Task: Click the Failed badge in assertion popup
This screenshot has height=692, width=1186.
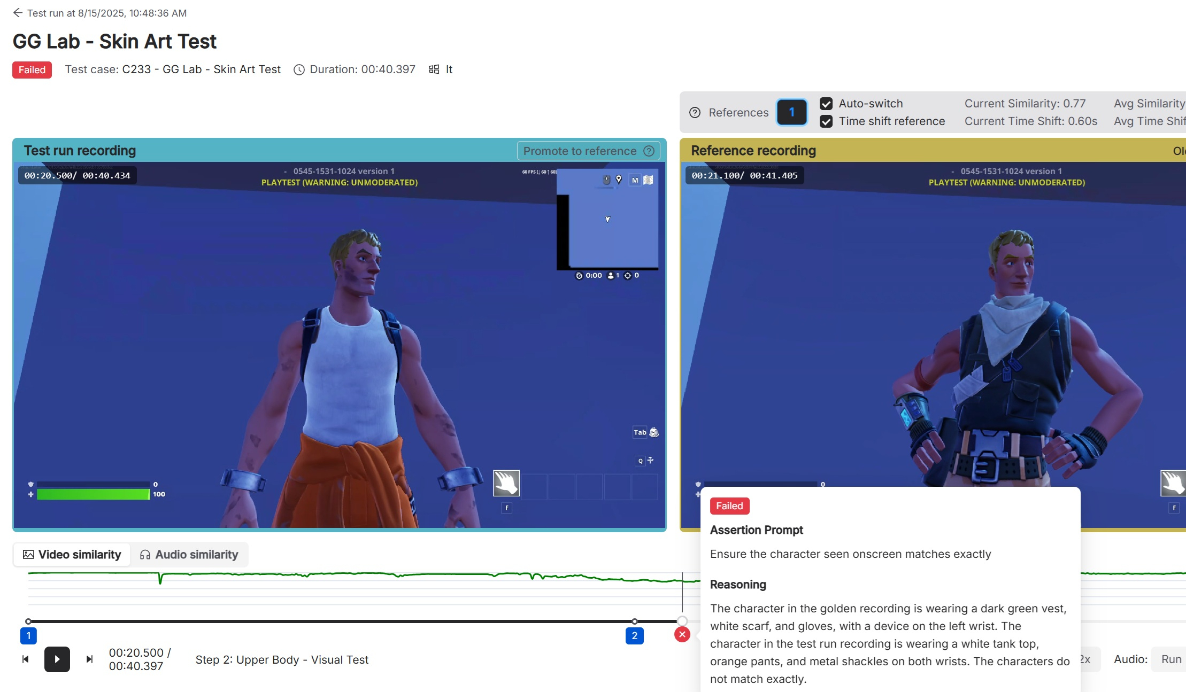Action: 729,506
